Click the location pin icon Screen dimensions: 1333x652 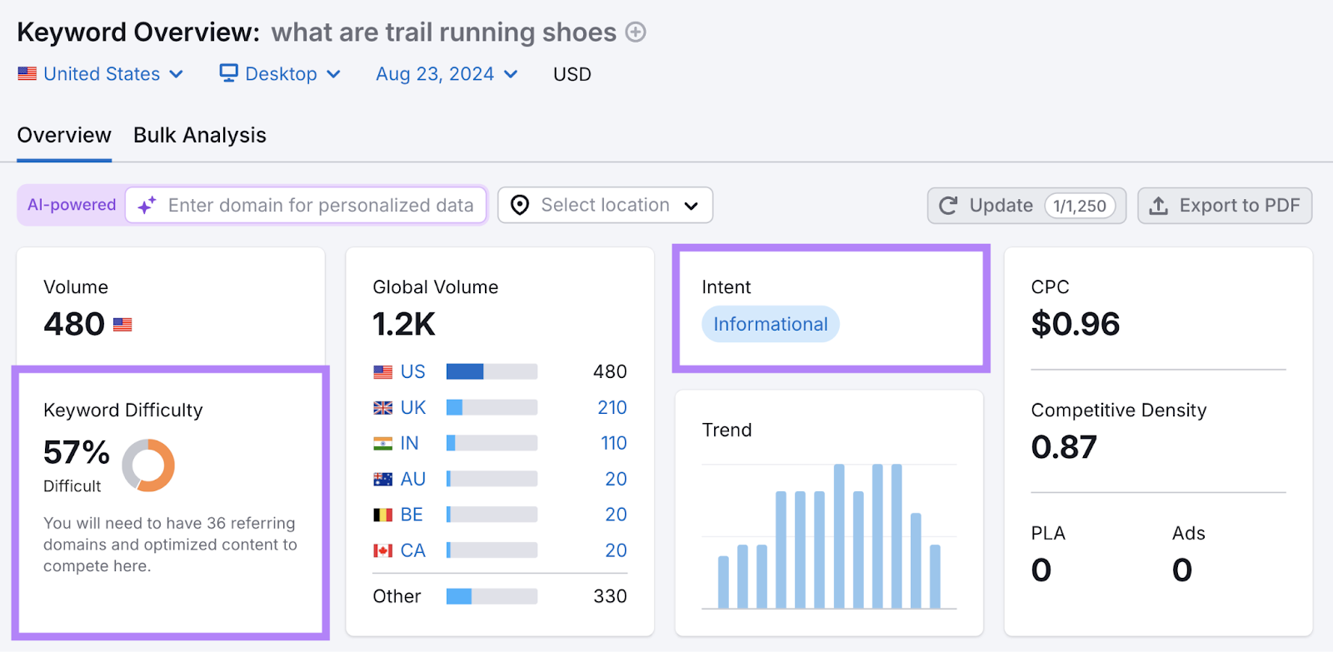coord(520,206)
